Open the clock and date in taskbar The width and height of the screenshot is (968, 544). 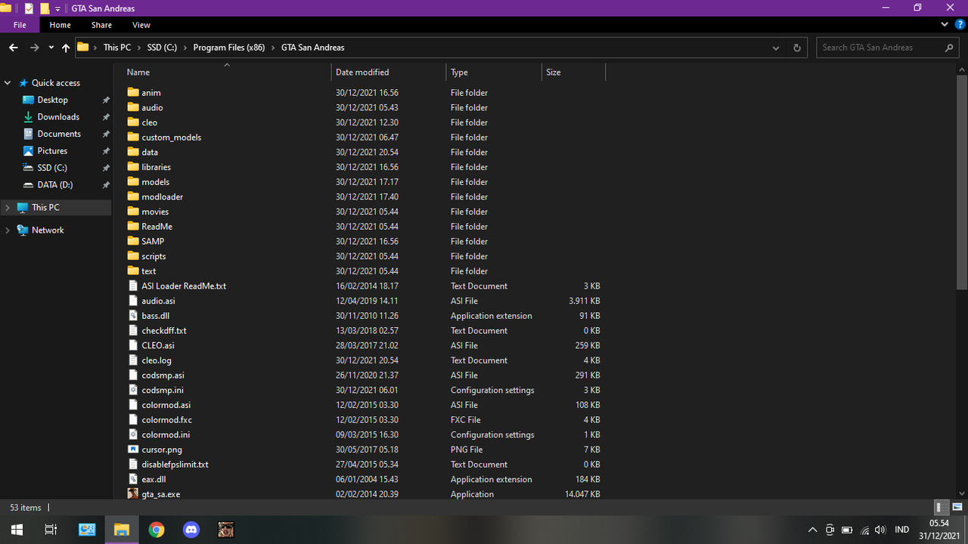(x=939, y=530)
